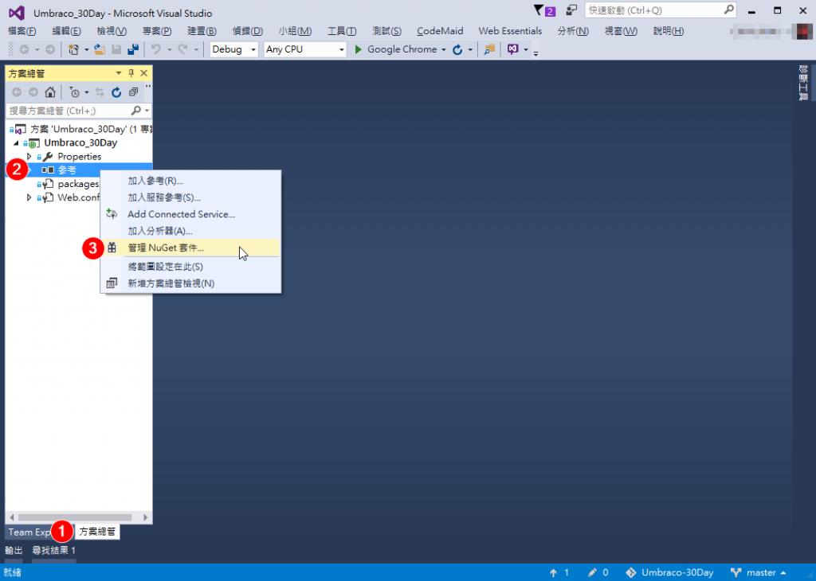Click the Collapse All icon in Solution Explorer
816x581 pixels.
click(x=133, y=92)
